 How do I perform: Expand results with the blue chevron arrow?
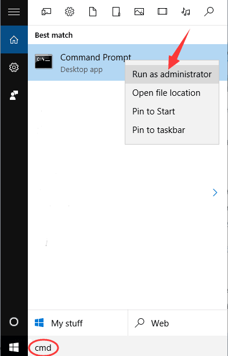tap(215, 193)
